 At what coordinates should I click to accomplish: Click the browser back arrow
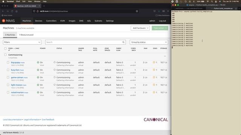coord(3,11)
